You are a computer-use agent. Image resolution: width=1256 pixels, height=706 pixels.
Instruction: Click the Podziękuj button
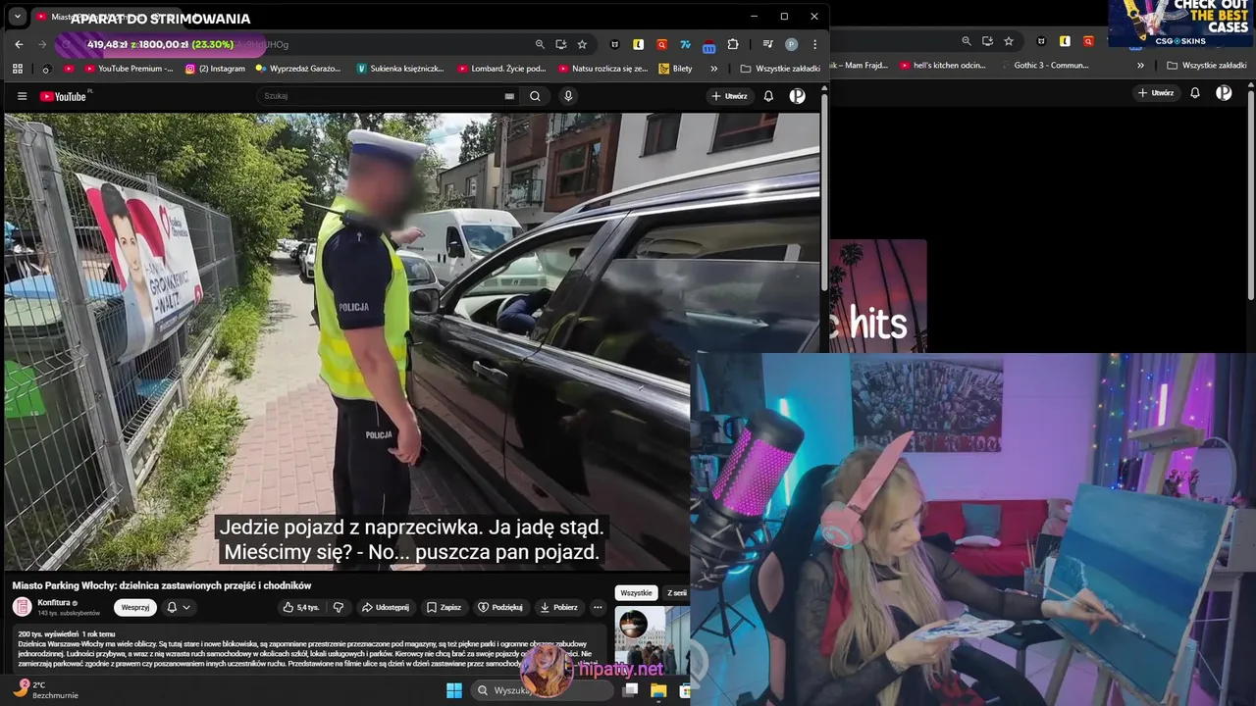click(500, 607)
